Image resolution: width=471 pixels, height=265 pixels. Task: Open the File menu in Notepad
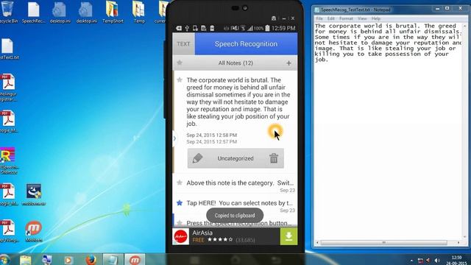[x=319, y=18]
